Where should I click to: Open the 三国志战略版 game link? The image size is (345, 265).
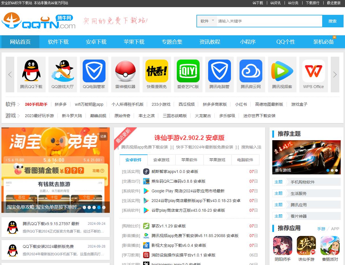[175, 116]
